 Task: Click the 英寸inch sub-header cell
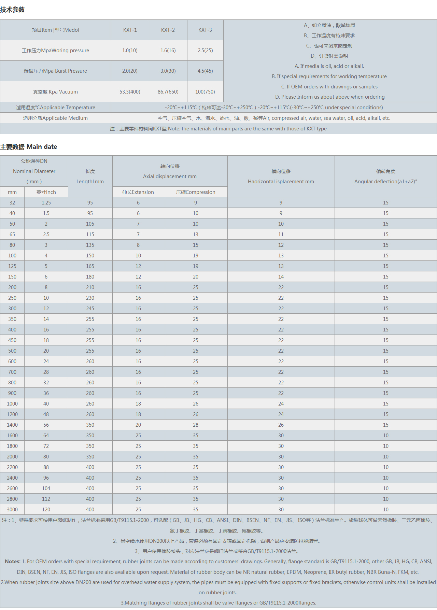pyautogui.click(x=46, y=192)
